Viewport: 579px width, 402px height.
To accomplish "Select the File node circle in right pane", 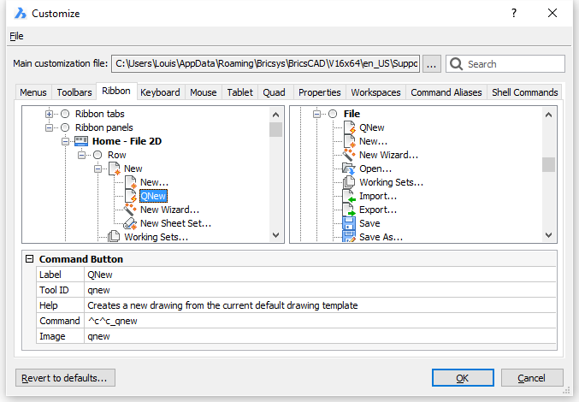I will coord(333,114).
